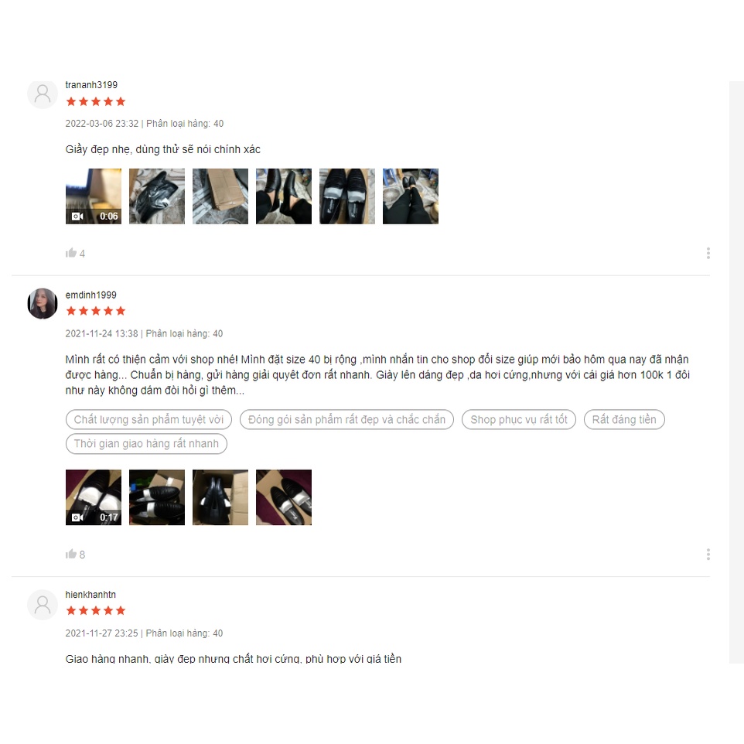
Task: Play the 0:06 review video
Action: (x=94, y=196)
